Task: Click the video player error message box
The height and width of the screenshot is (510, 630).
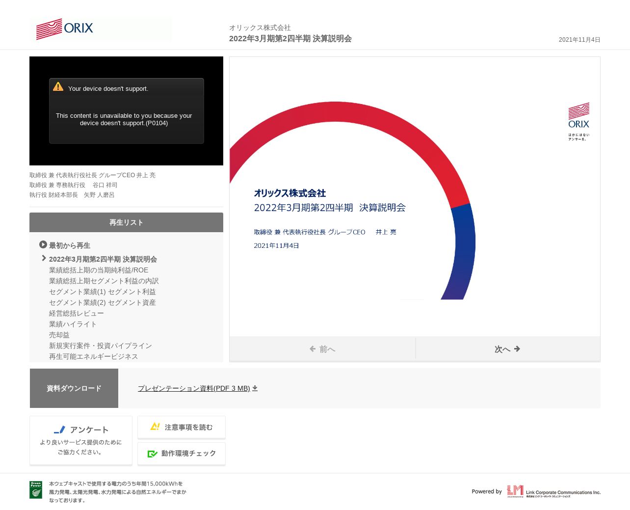Action: (127, 111)
